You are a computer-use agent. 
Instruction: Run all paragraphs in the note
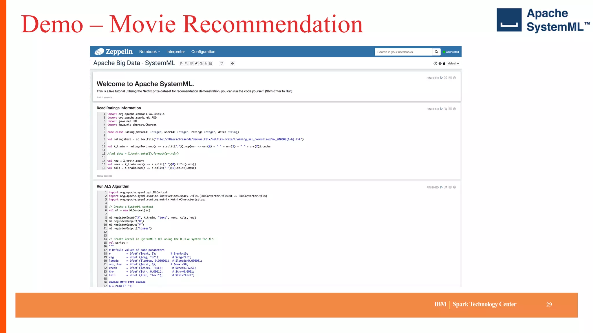(181, 63)
